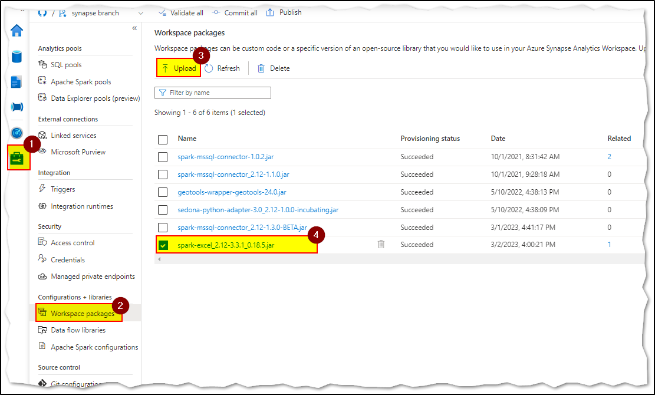
Task: Click horizontal scrollbar left arrow
Action: pos(159,259)
